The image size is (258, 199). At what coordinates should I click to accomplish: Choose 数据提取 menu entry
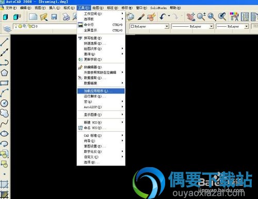pyautogui.click(x=101, y=78)
